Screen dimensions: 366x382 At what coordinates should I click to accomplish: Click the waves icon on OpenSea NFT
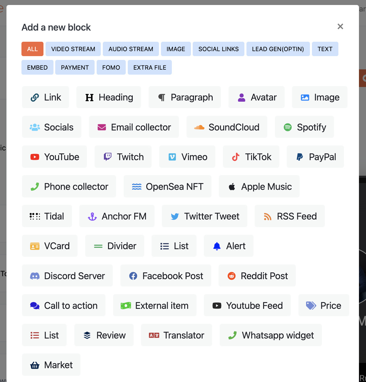137,187
